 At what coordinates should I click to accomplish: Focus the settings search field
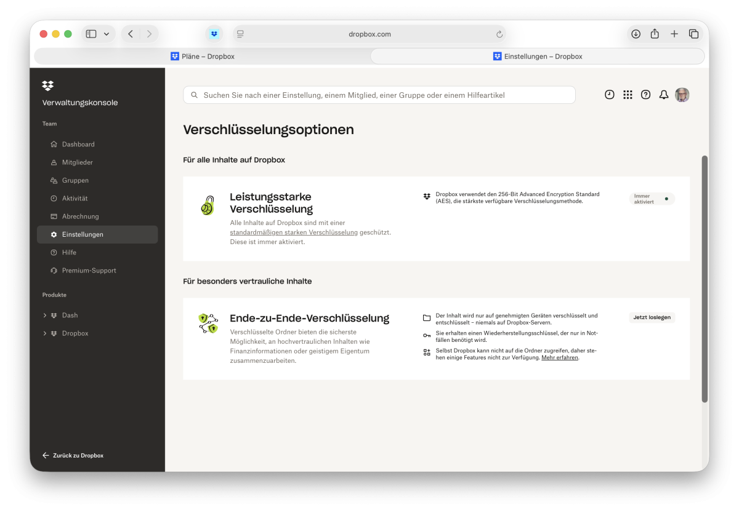coord(379,95)
